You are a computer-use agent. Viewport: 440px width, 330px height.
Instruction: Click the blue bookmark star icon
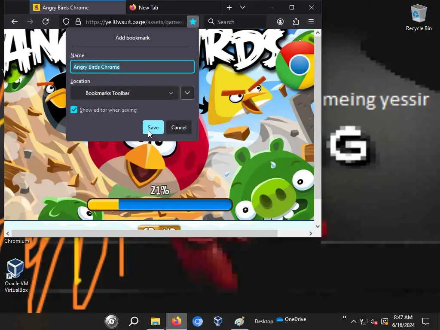(x=193, y=21)
